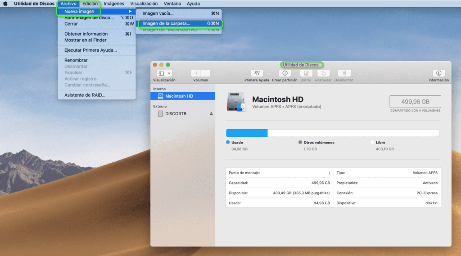Click the white Libre legend swatch
461x256 pixels.
pos(372,142)
